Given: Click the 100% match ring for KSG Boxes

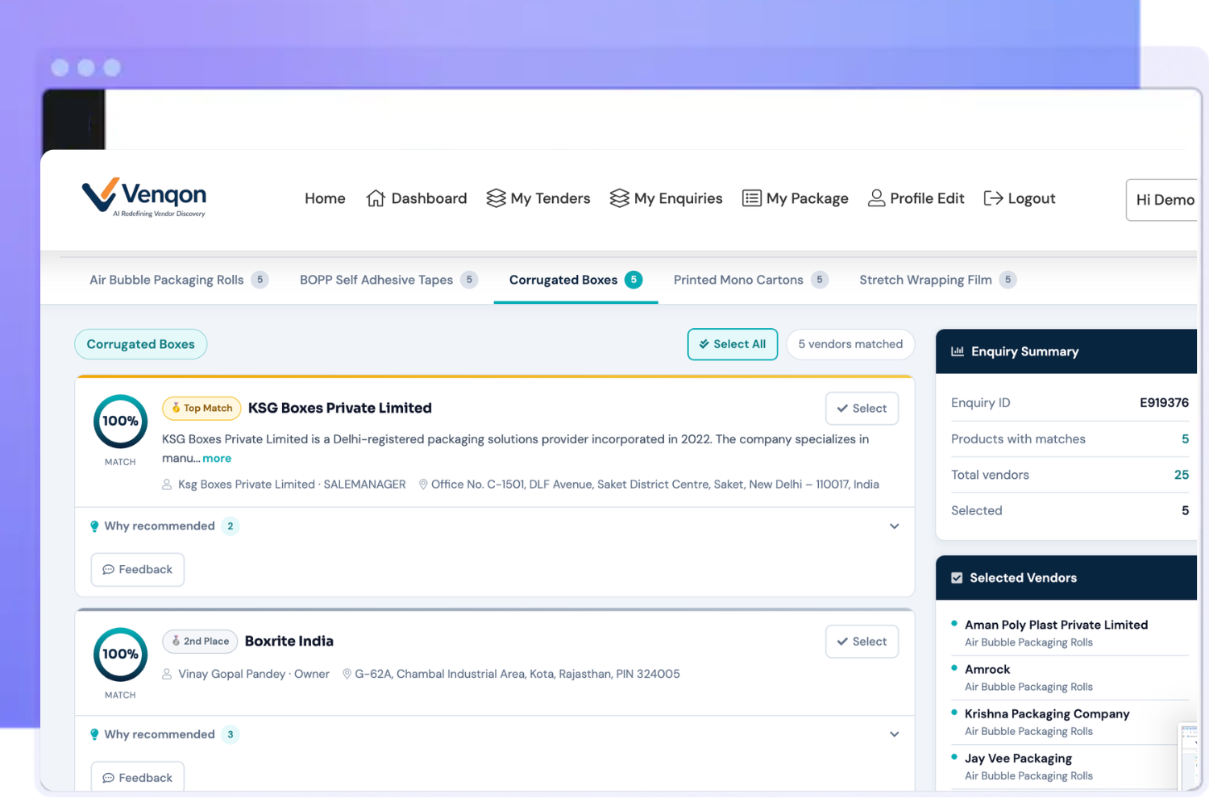Looking at the screenshot, I should pos(120,422).
